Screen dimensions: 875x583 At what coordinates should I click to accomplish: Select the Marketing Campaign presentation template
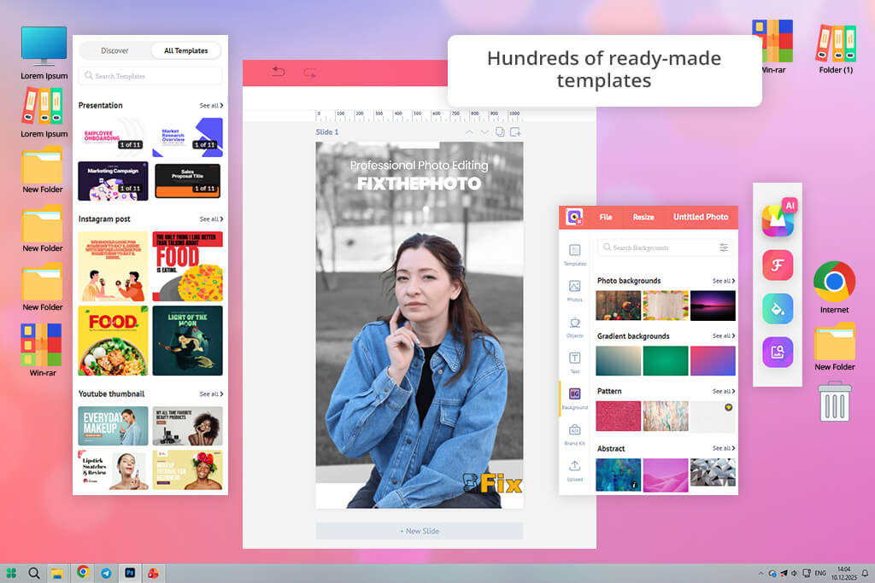click(114, 181)
